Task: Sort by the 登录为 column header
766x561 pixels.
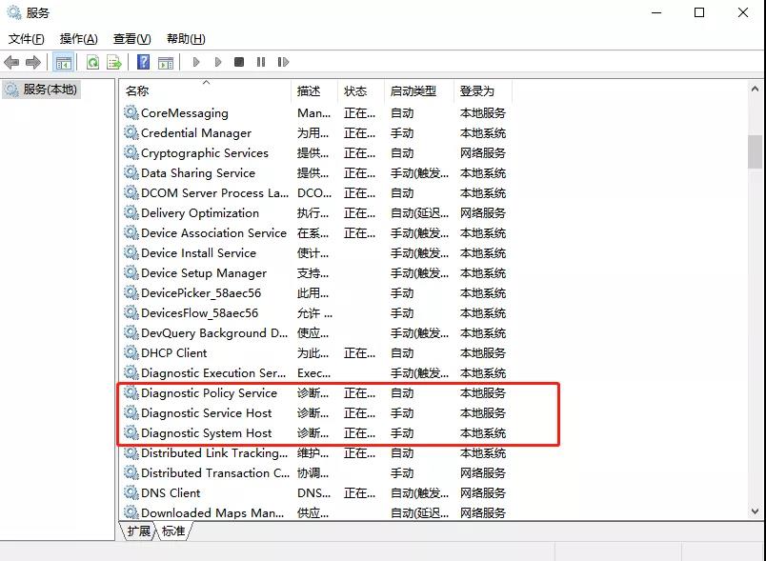Action: tap(483, 90)
